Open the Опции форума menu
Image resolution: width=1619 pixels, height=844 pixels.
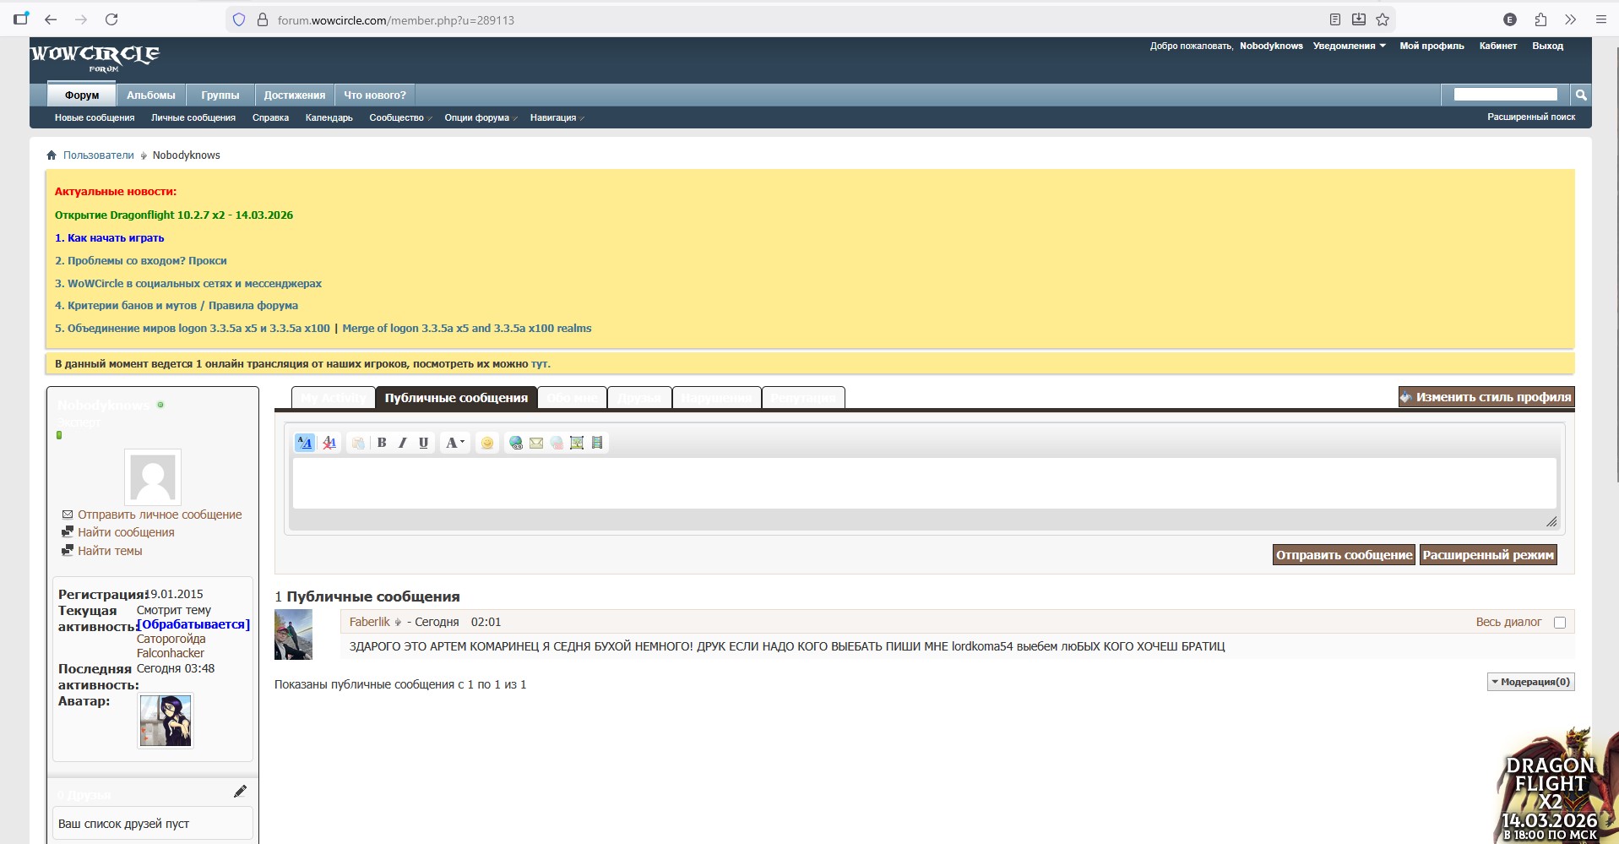480,118
